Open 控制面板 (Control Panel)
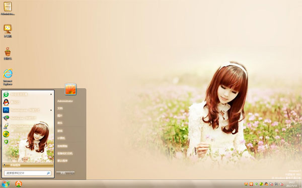 tap(62, 146)
